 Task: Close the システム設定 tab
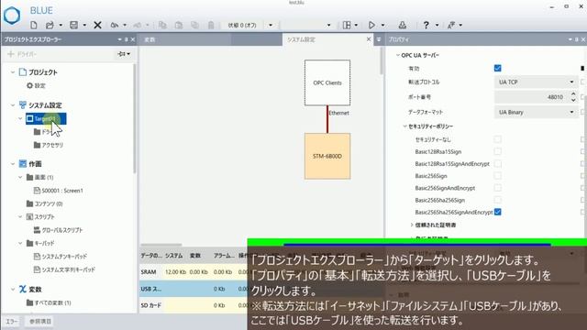pyautogui.click(x=369, y=38)
